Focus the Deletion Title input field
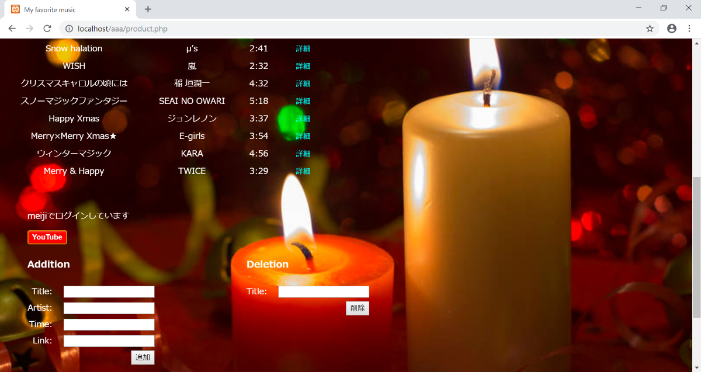 click(x=324, y=292)
